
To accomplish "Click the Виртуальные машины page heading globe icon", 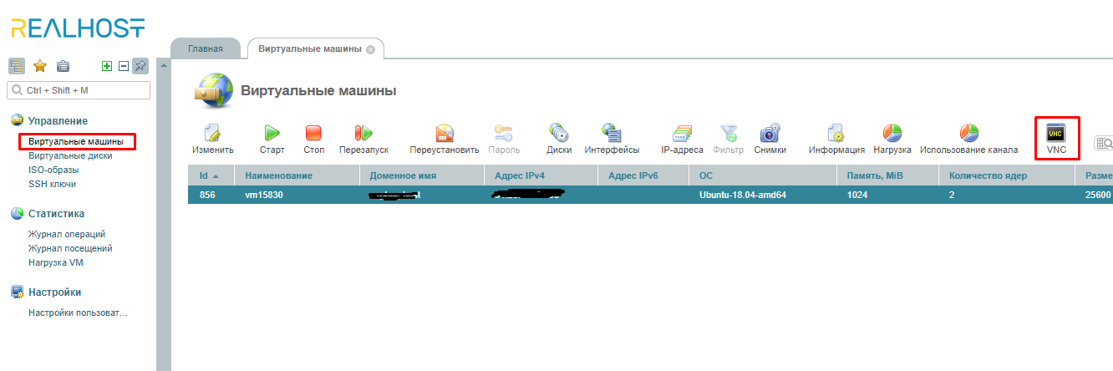I will click(x=212, y=90).
